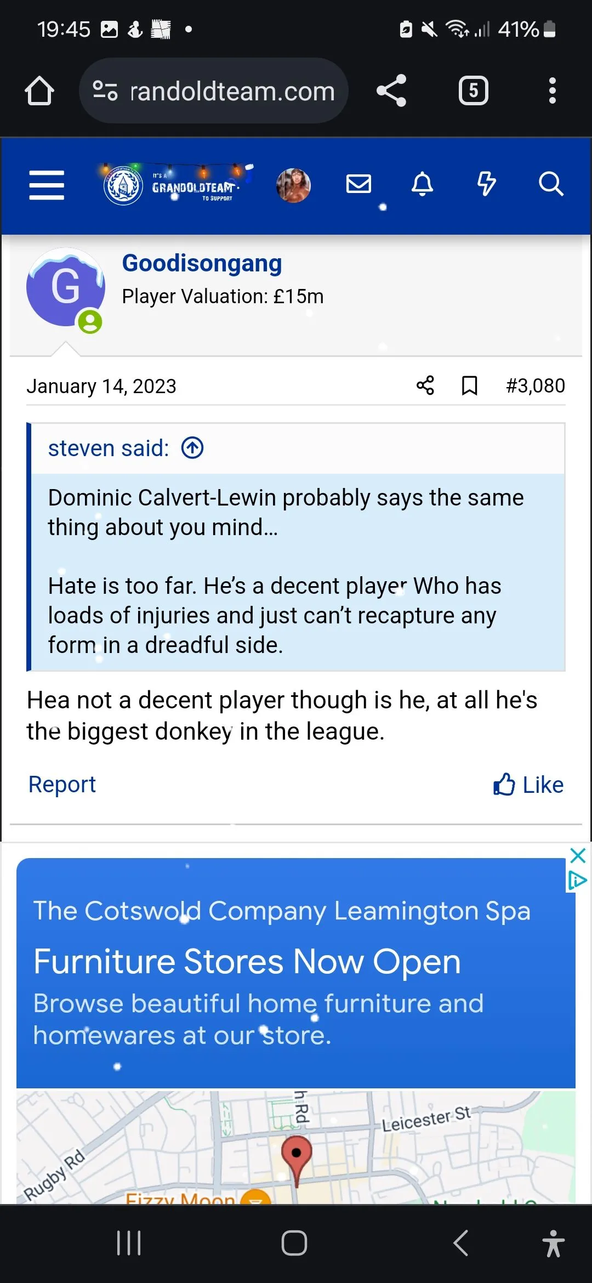This screenshot has width=592, height=1283.
Task: Open the hamburger navigation menu
Action: pos(47,185)
